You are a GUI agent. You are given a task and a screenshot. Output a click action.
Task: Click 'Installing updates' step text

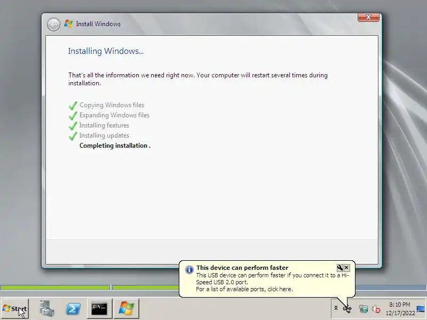[104, 135]
